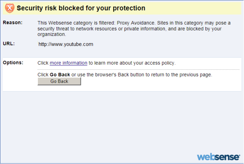Click the word organization in reason text
The image size is (244, 164).
coord(52,34)
